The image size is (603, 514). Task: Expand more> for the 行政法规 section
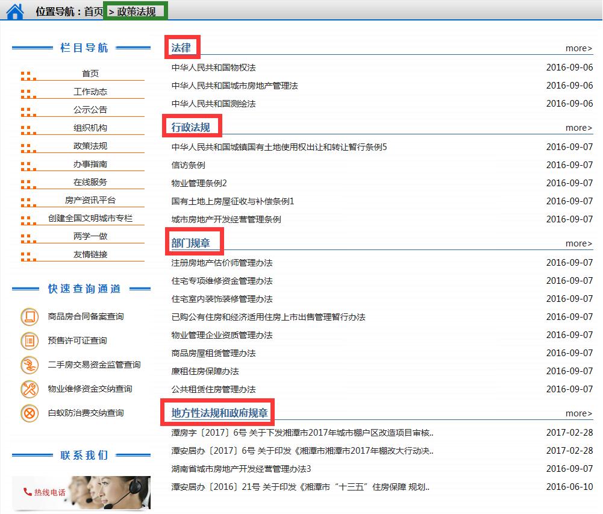578,128
